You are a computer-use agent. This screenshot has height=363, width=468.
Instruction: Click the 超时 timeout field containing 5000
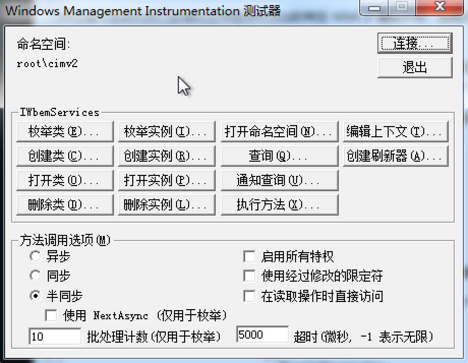(x=262, y=335)
